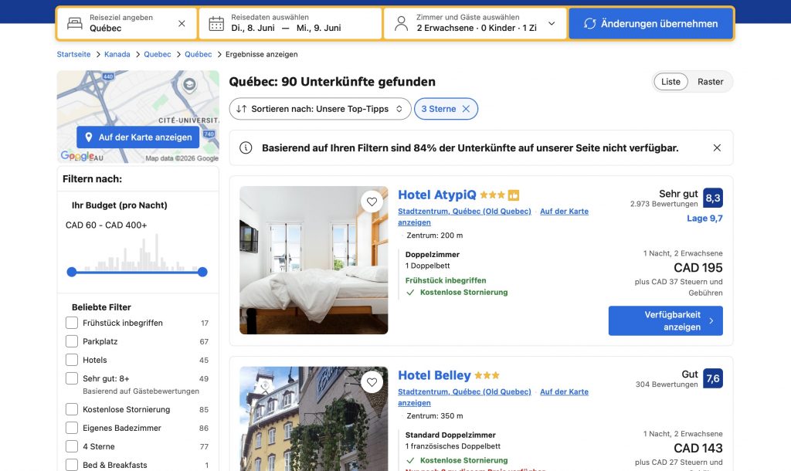
Task: Remove the 3 Sterne filter chip
Action: tap(466, 109)
